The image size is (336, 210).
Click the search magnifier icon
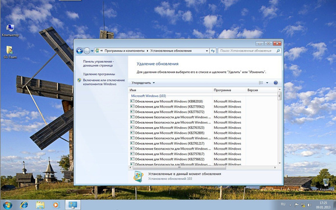pos(278,51)
